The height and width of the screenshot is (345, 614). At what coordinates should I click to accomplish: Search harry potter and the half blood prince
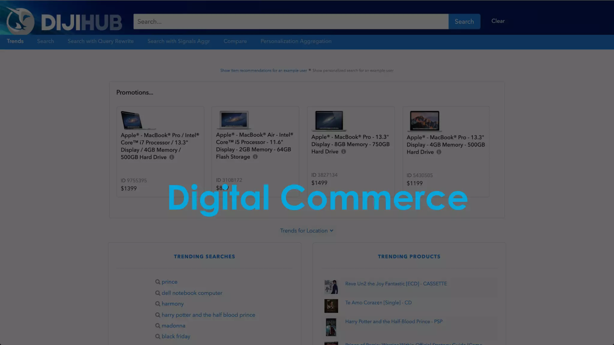[x=208, y=315]
